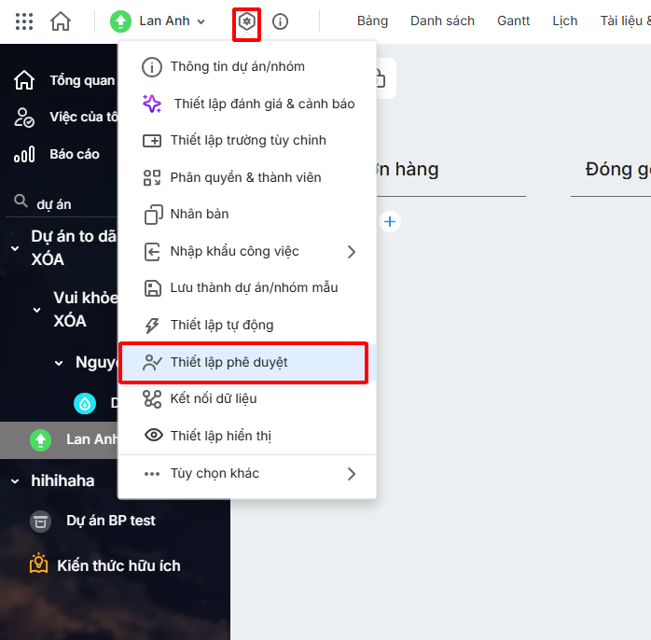Switch to the Lịch tab

coord(564,21)
